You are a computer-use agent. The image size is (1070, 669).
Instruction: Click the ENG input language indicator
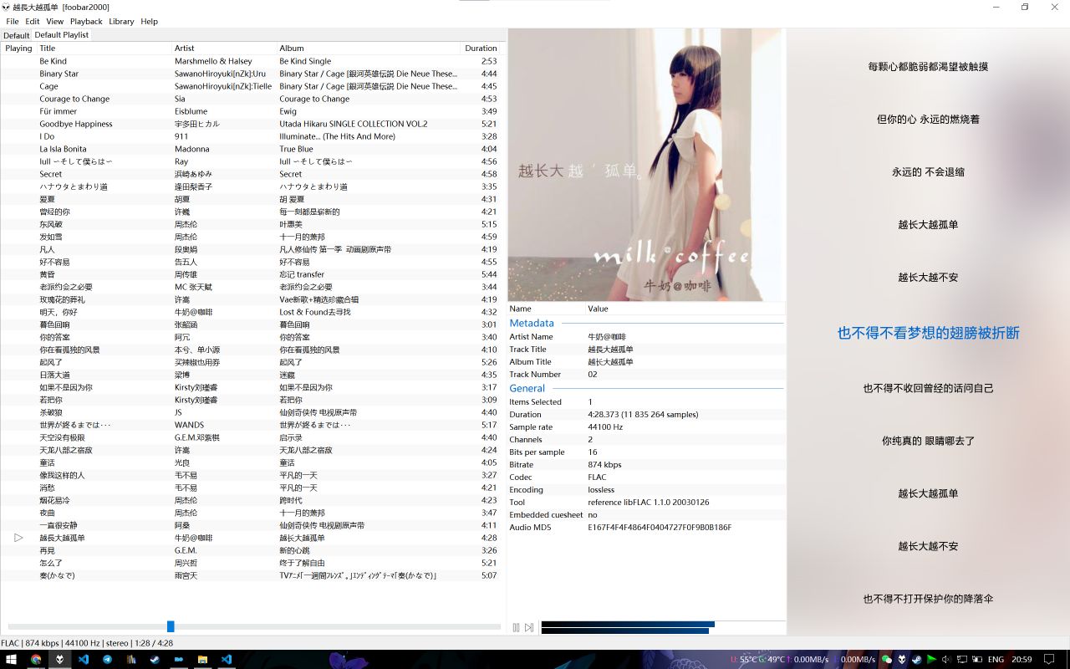tap(996, 659)
